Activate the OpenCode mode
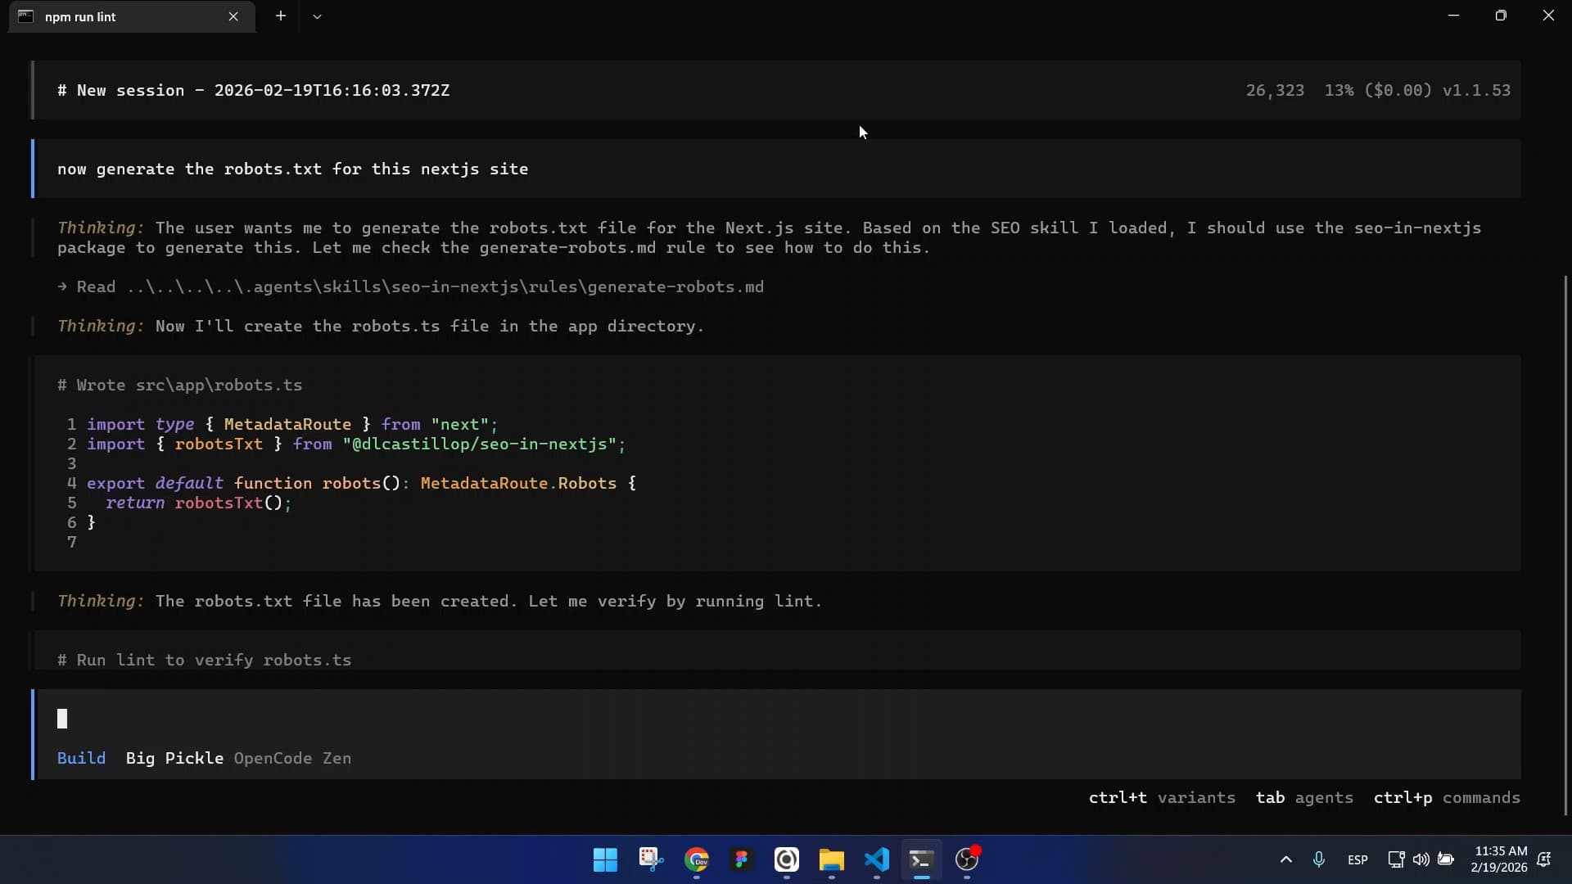The width and height of the screenshot is (1572, 884). coord(273,758)
